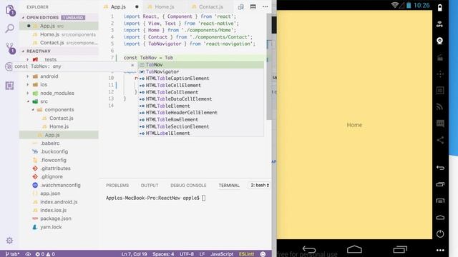Image resolution: width=458 pixels, height=257 pixels.
Task: Click the emulator GPS button
Action: [439, 24]
